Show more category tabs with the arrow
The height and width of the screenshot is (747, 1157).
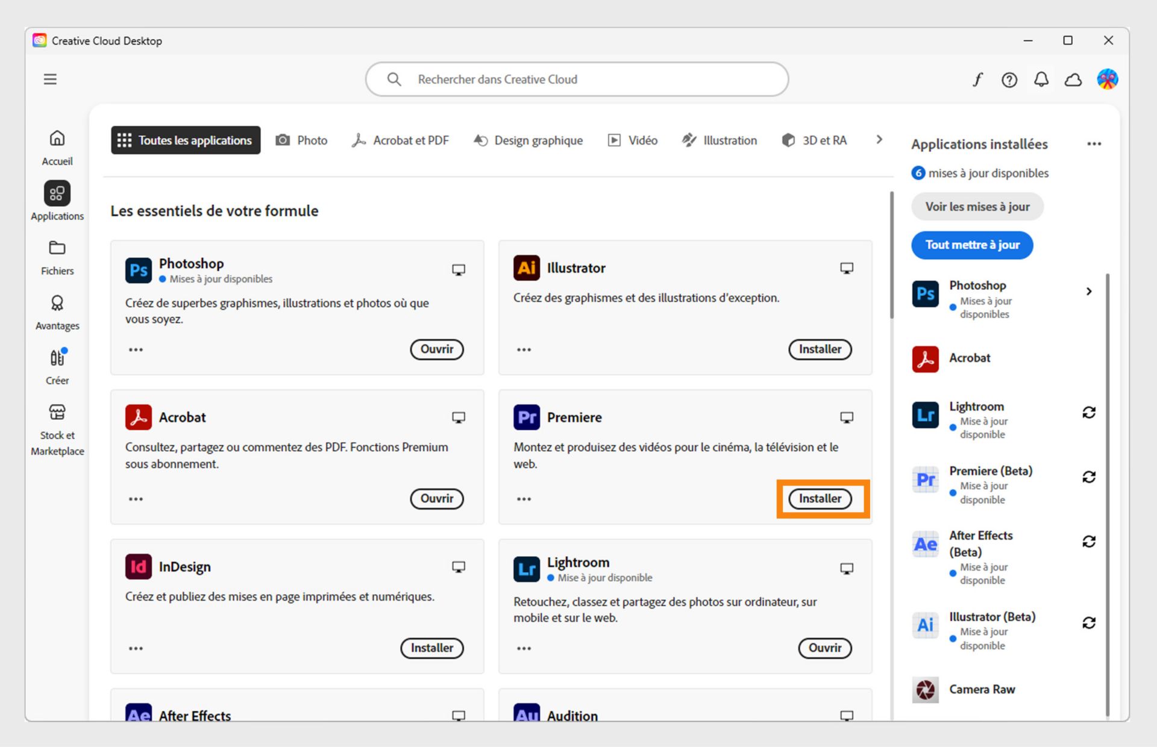pos(879,140)
